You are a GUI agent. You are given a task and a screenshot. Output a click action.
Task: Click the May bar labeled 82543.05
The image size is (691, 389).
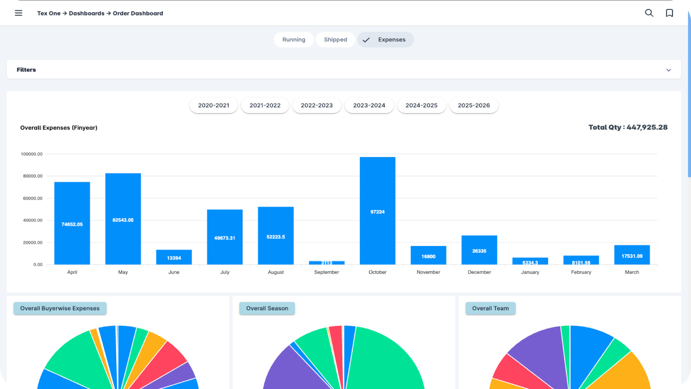point(123,219)
